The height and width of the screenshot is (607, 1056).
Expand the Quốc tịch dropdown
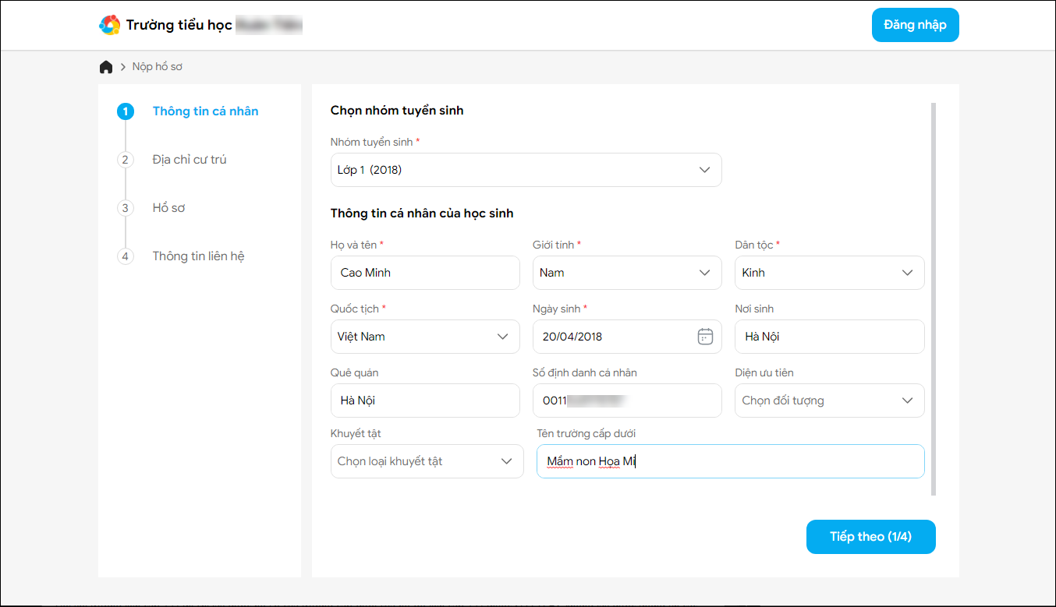[x=425, y=337]
